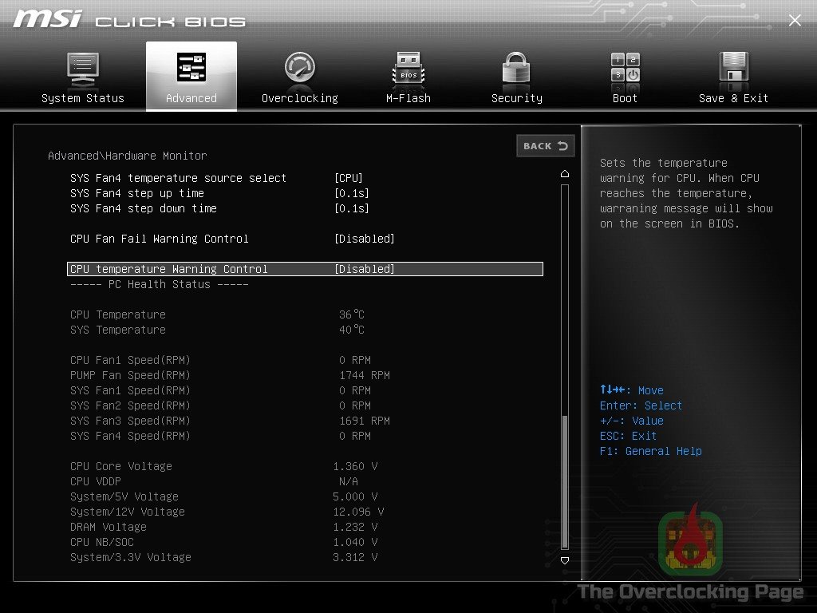817x613 pixels.
Task: Open the System Status screen
Action: (83, 76)
